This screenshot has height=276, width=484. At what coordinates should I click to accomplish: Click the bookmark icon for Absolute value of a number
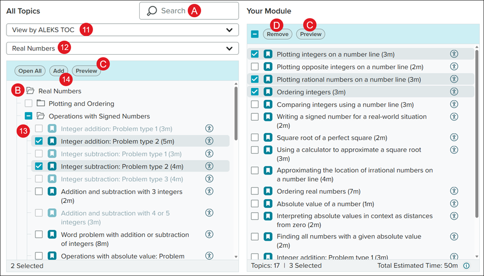268,204
